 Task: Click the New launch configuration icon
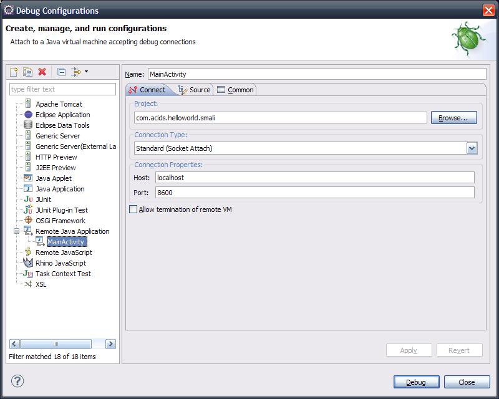point(14,72)
